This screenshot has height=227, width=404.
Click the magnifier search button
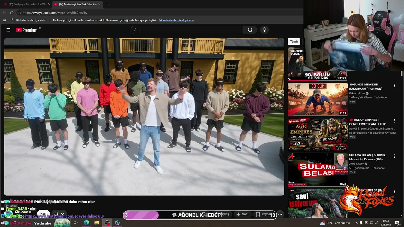click(x=250, y=30)
